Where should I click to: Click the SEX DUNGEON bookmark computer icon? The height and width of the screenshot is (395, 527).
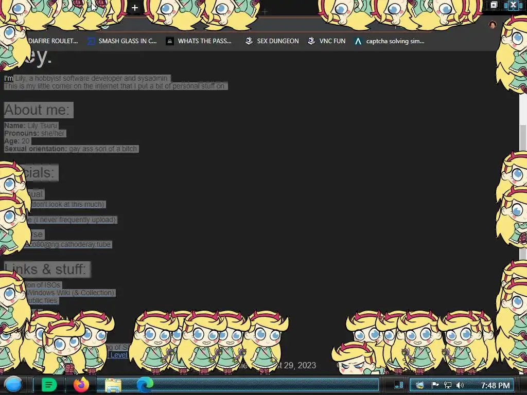point(249,41)
